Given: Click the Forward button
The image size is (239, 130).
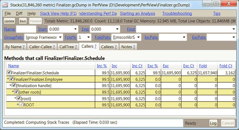Looking at the screenshot, I should click(x=36, y=21).
